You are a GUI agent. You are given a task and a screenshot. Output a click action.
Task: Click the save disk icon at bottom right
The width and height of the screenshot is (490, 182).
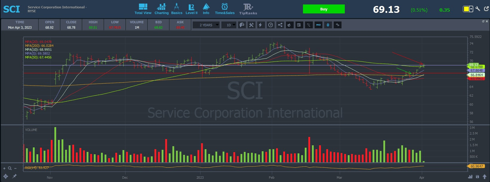(x=477, y=177)
